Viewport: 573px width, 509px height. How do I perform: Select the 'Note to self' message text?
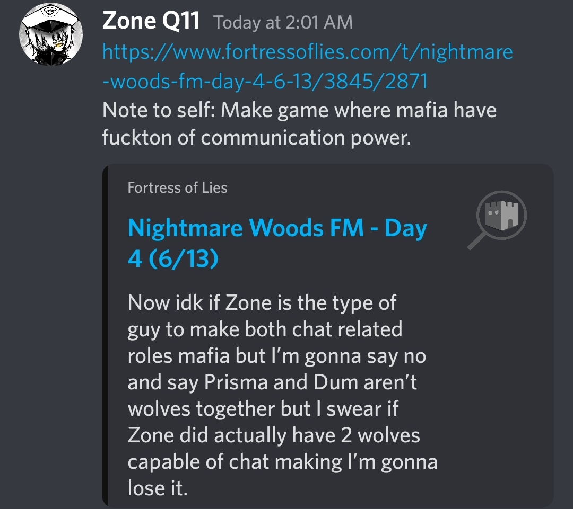pos(299,110)
